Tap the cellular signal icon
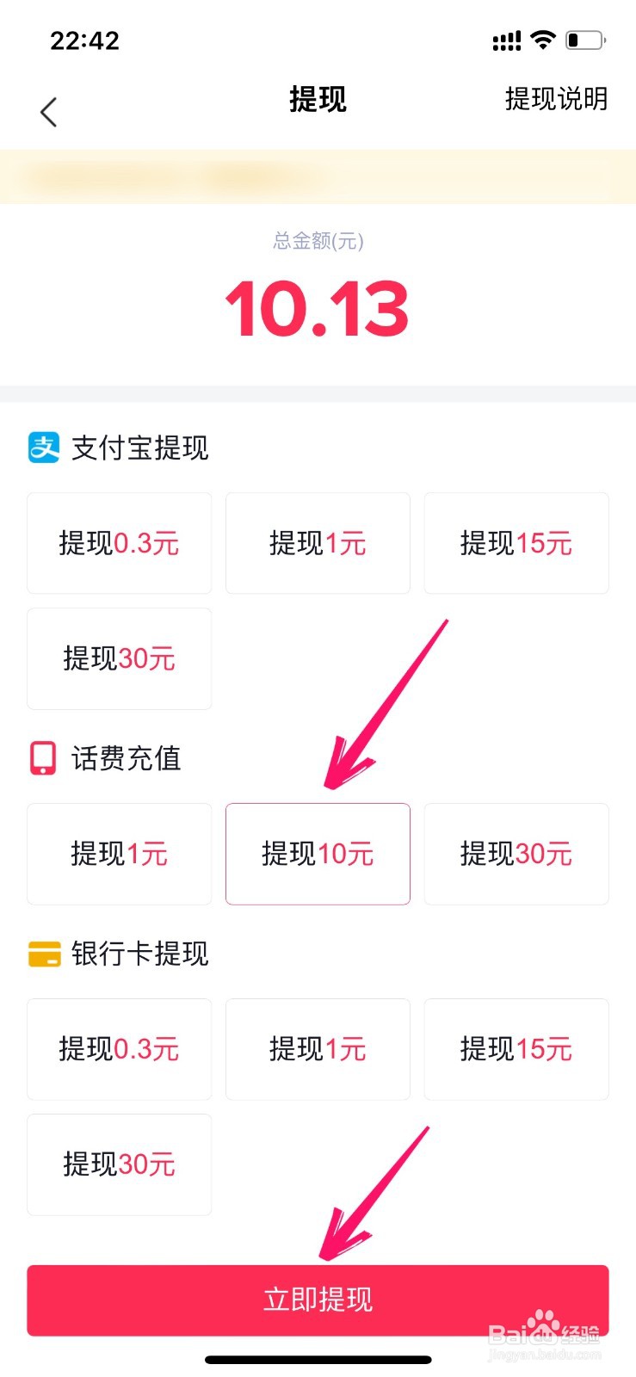636x1377 pixels. coord(506,40)
